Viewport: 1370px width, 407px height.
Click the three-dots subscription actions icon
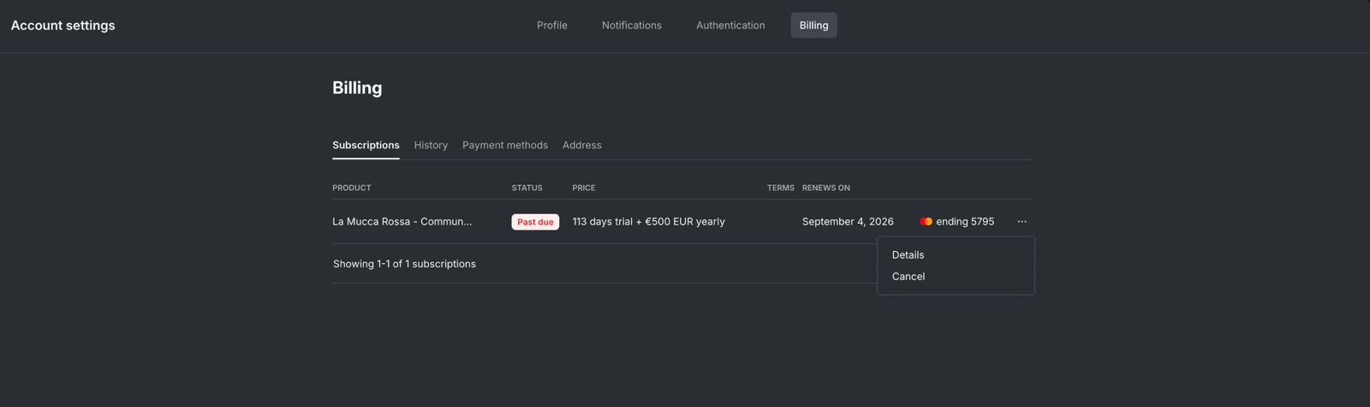1022,222
